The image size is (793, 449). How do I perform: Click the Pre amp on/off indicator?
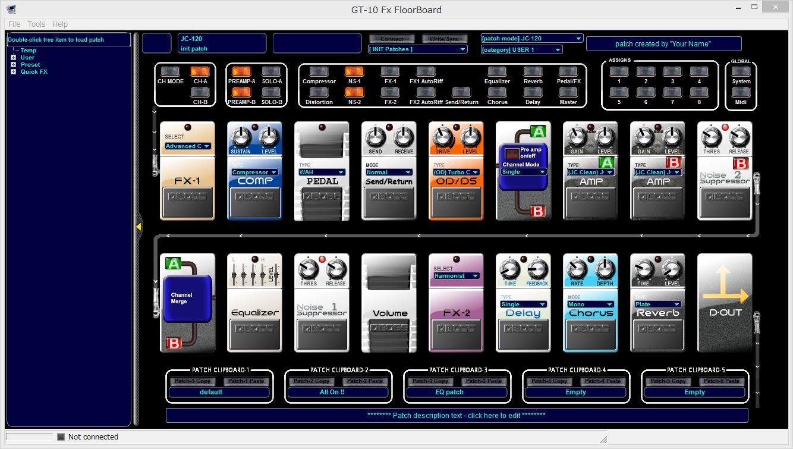point(511,154)
